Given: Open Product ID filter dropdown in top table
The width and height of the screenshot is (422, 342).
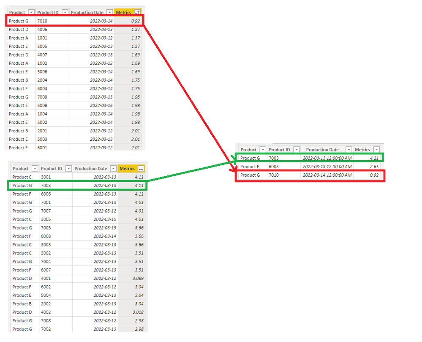Looking at the screenshot, I should tap(65, 12).
